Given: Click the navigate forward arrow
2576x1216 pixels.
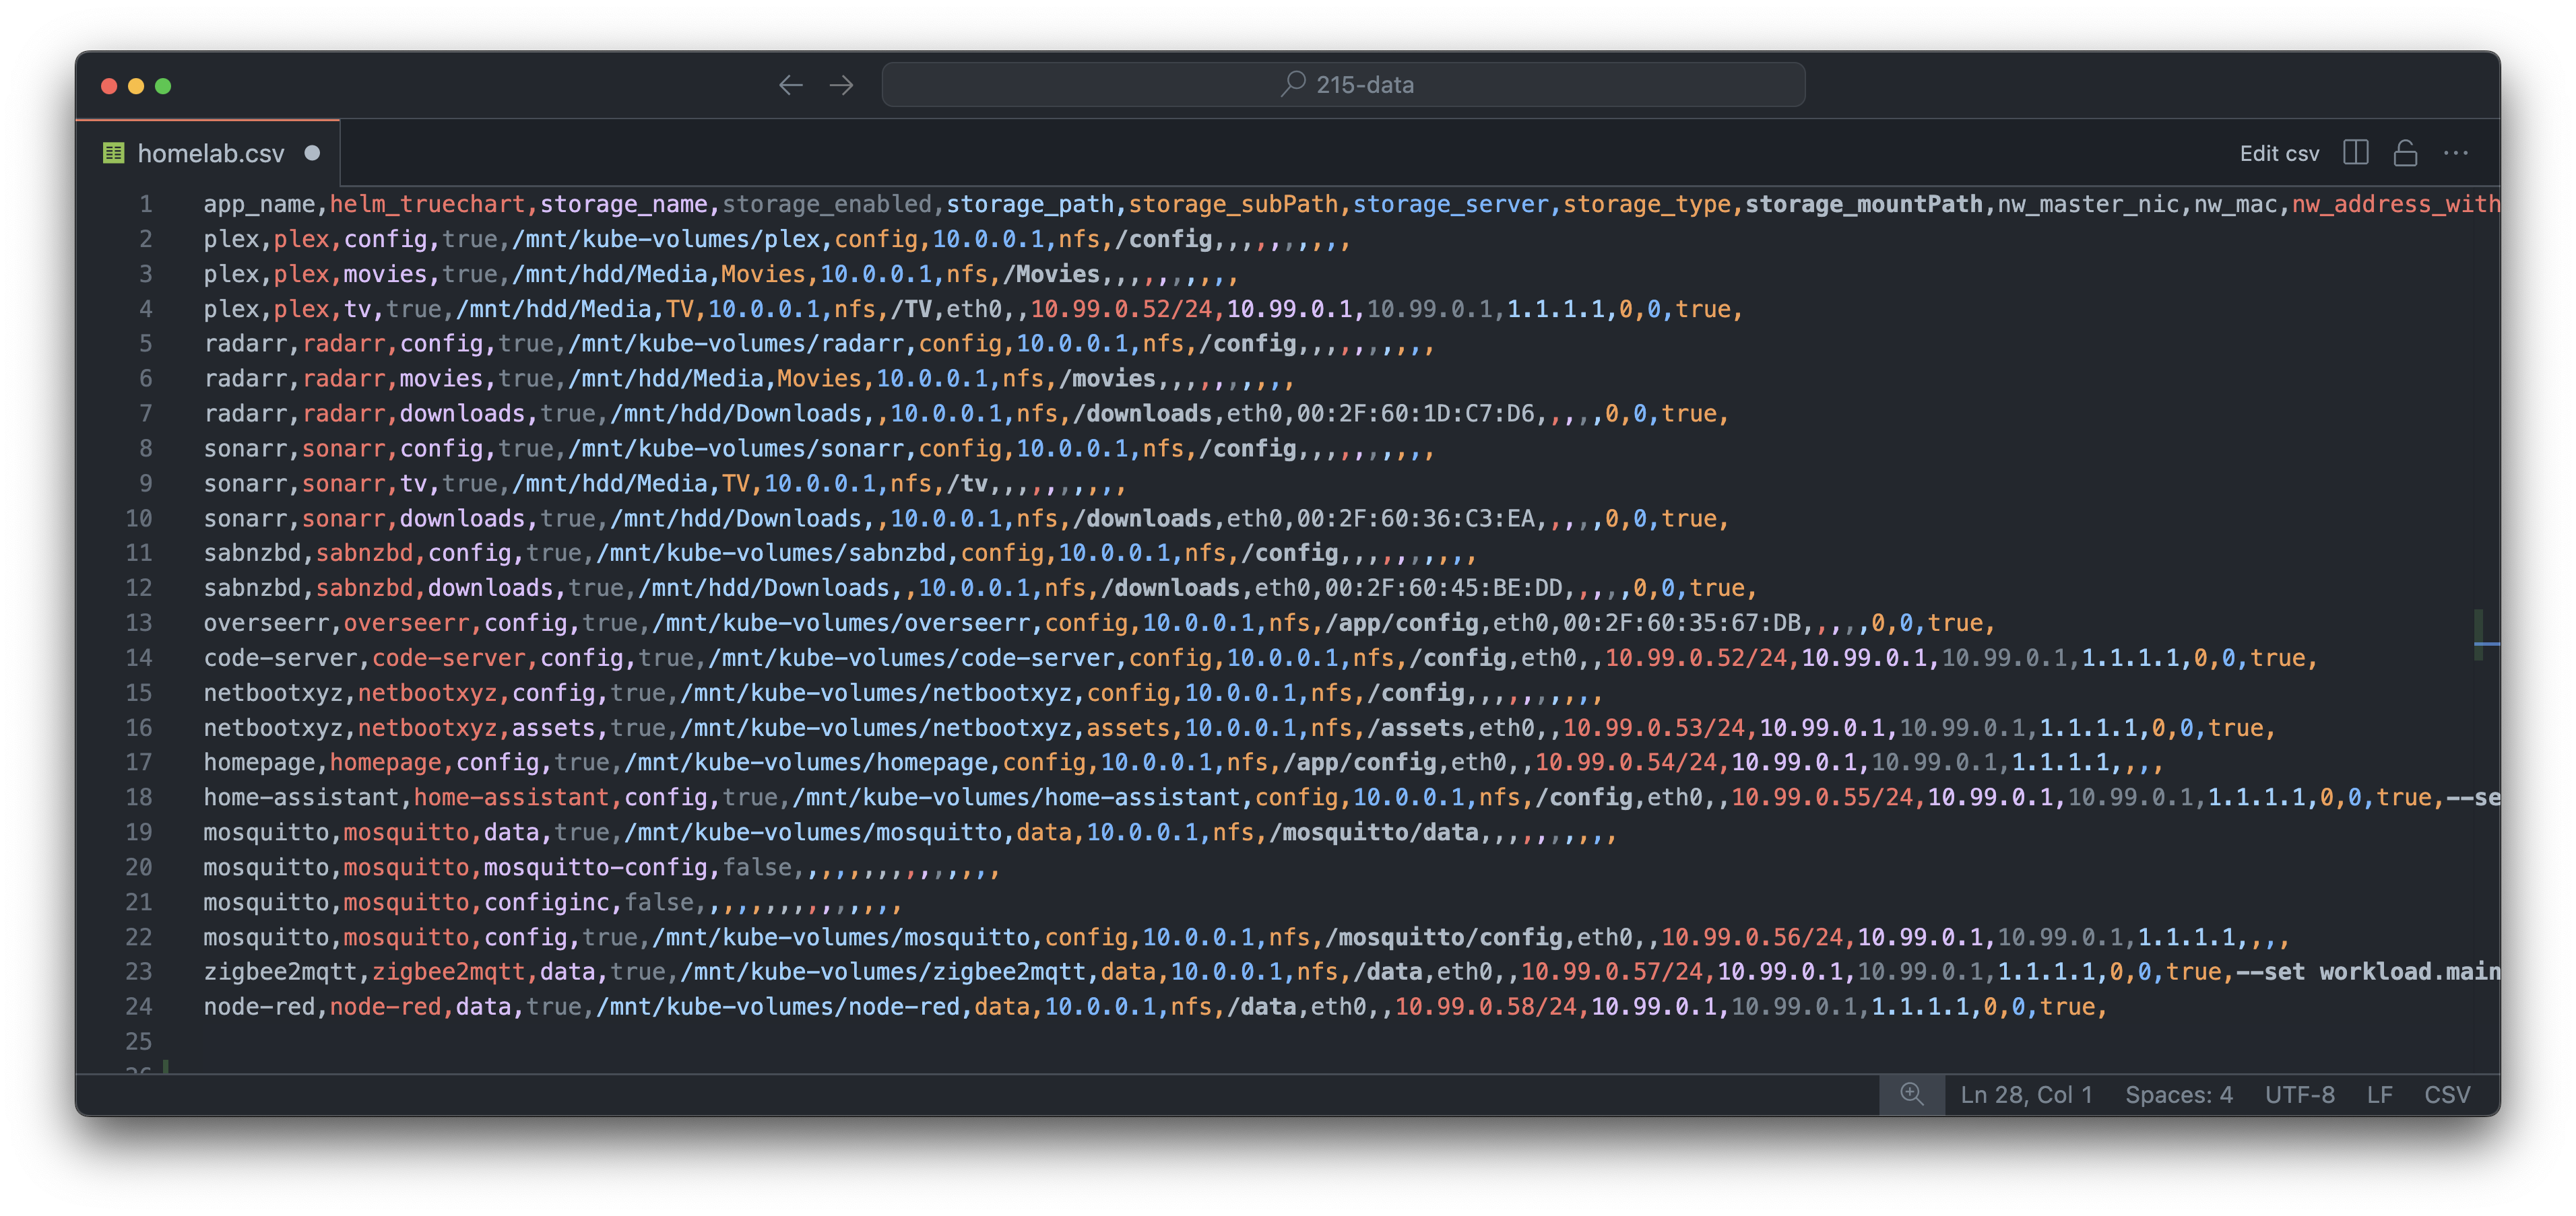Looking at the screenshot, I should 842,85.
